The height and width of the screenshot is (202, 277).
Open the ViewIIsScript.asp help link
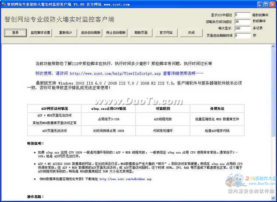115,73
